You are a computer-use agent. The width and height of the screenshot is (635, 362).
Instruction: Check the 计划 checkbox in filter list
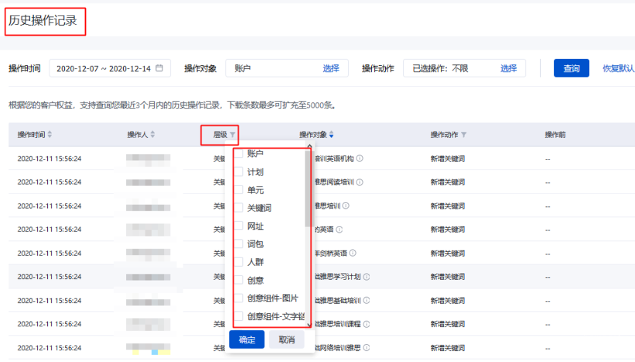coord(239,172)
